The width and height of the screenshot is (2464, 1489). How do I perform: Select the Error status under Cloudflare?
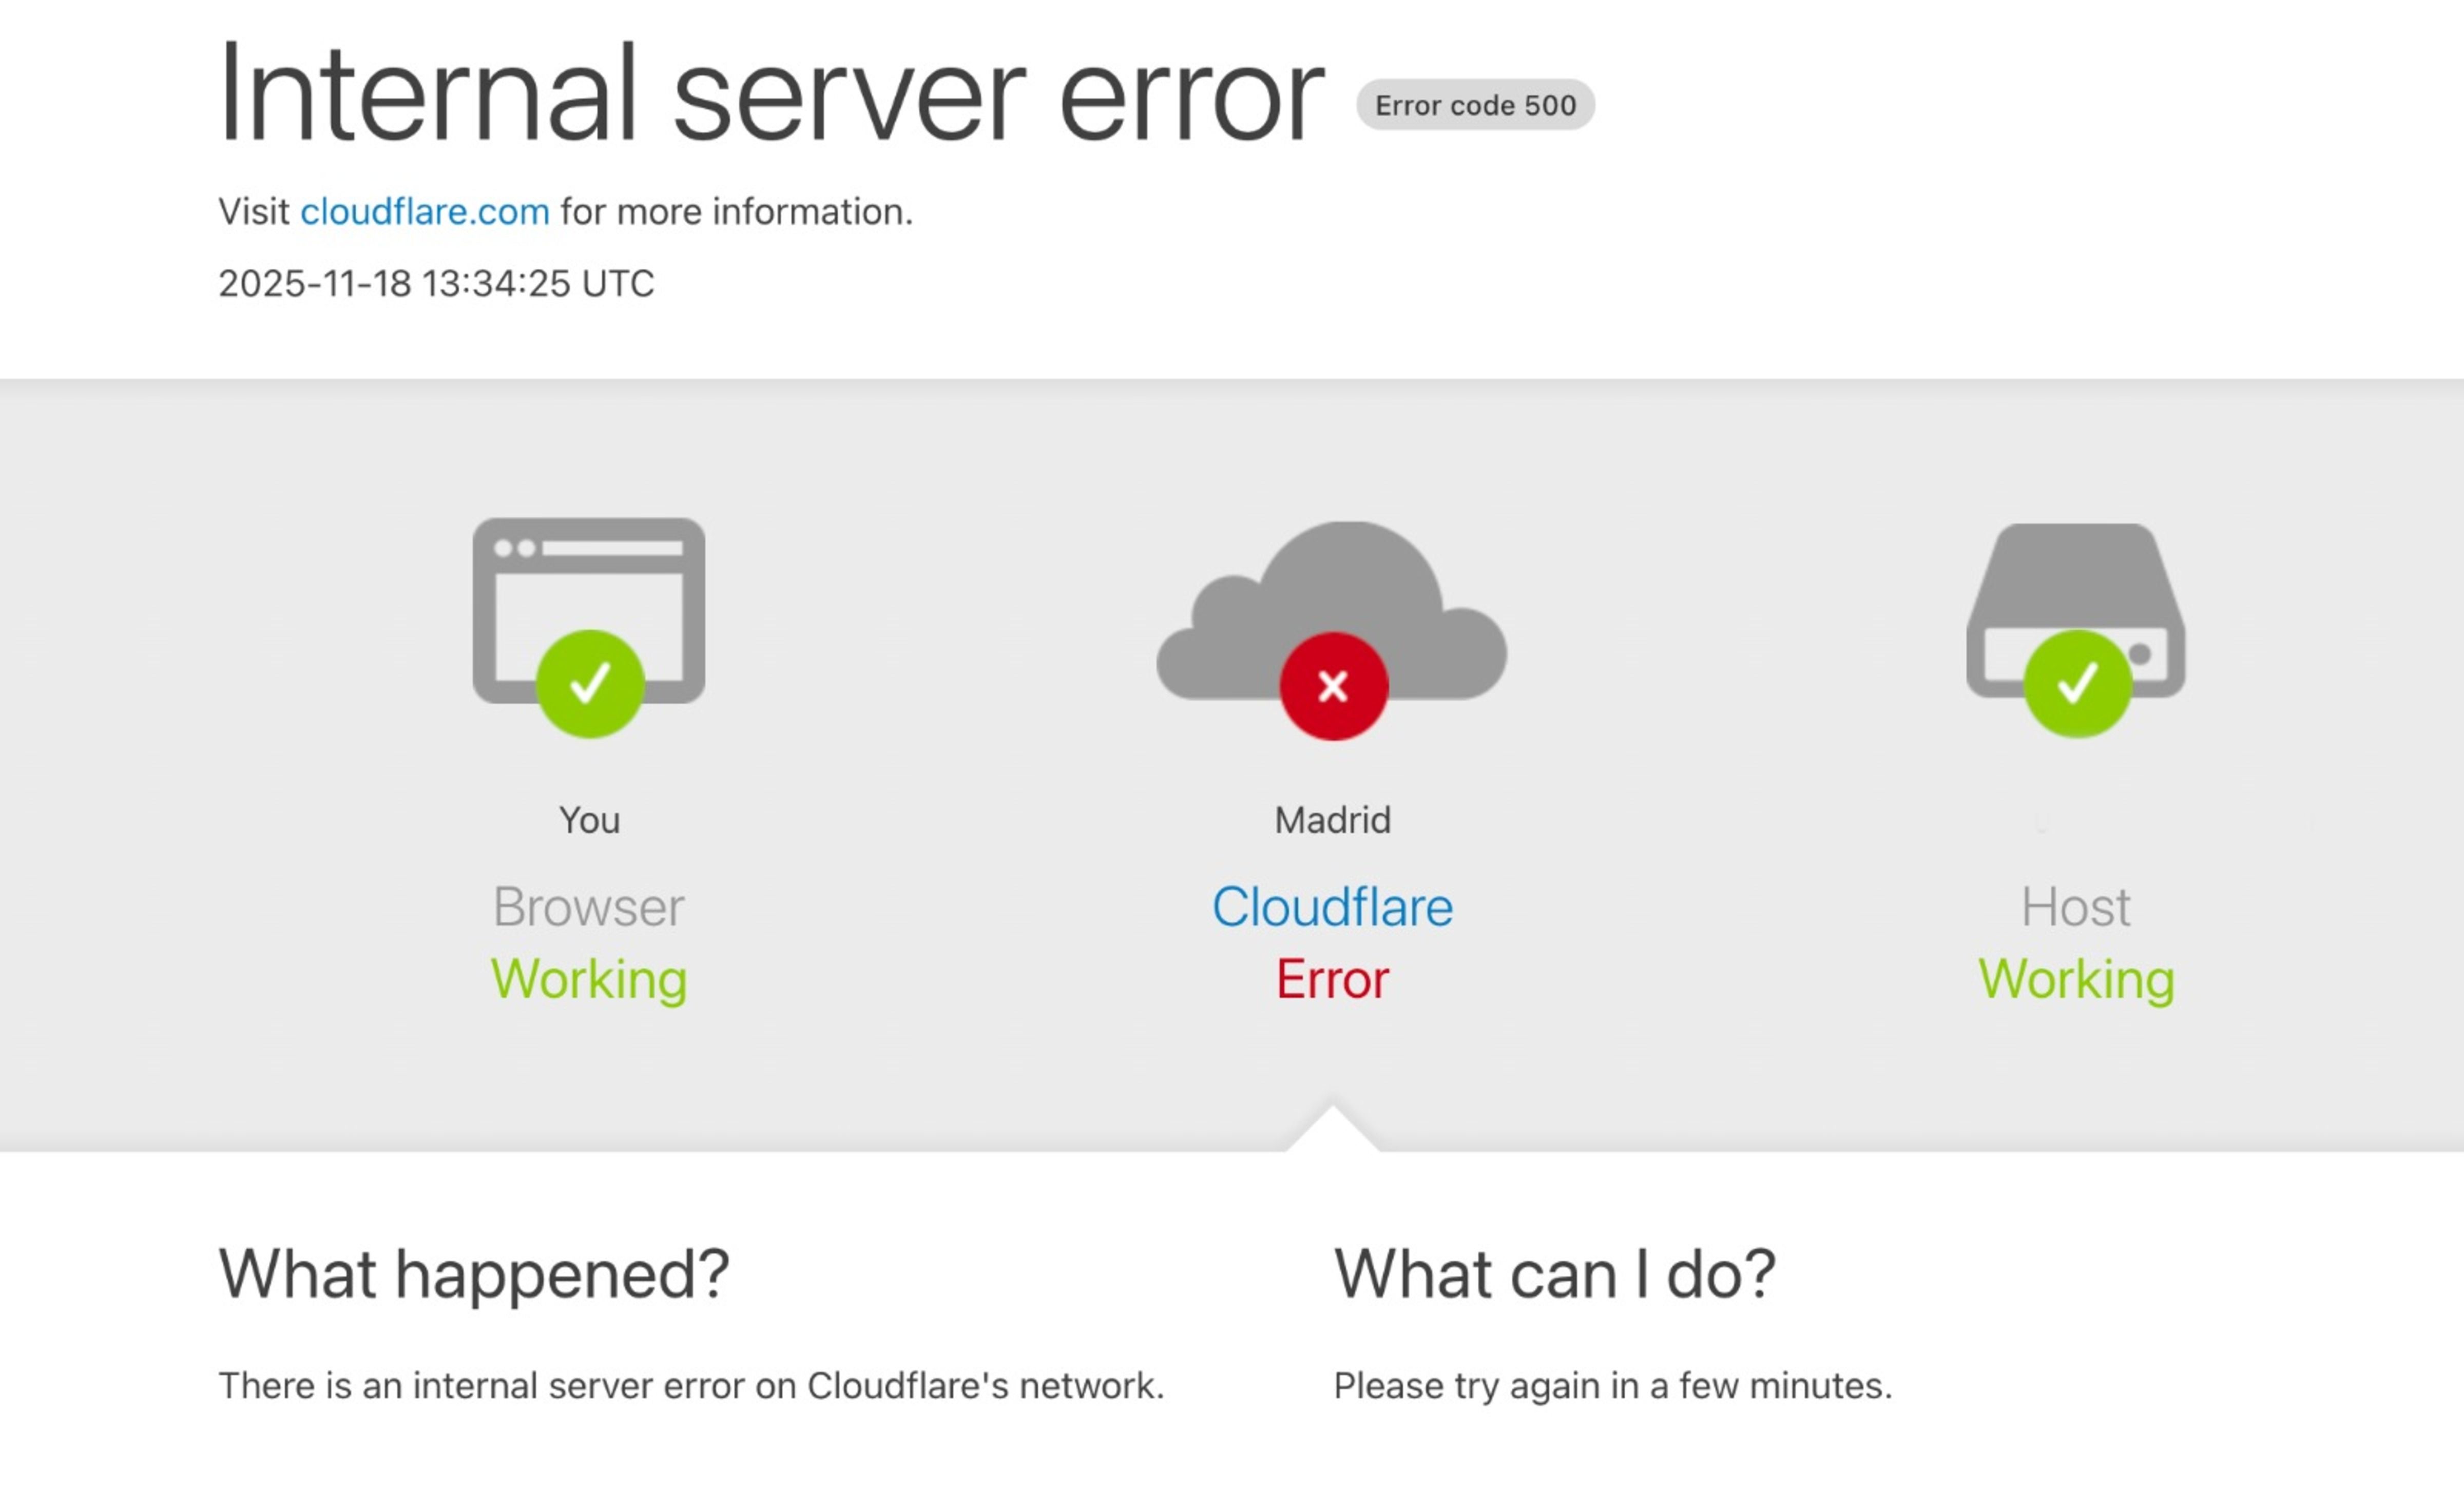tap(1332, 979)
